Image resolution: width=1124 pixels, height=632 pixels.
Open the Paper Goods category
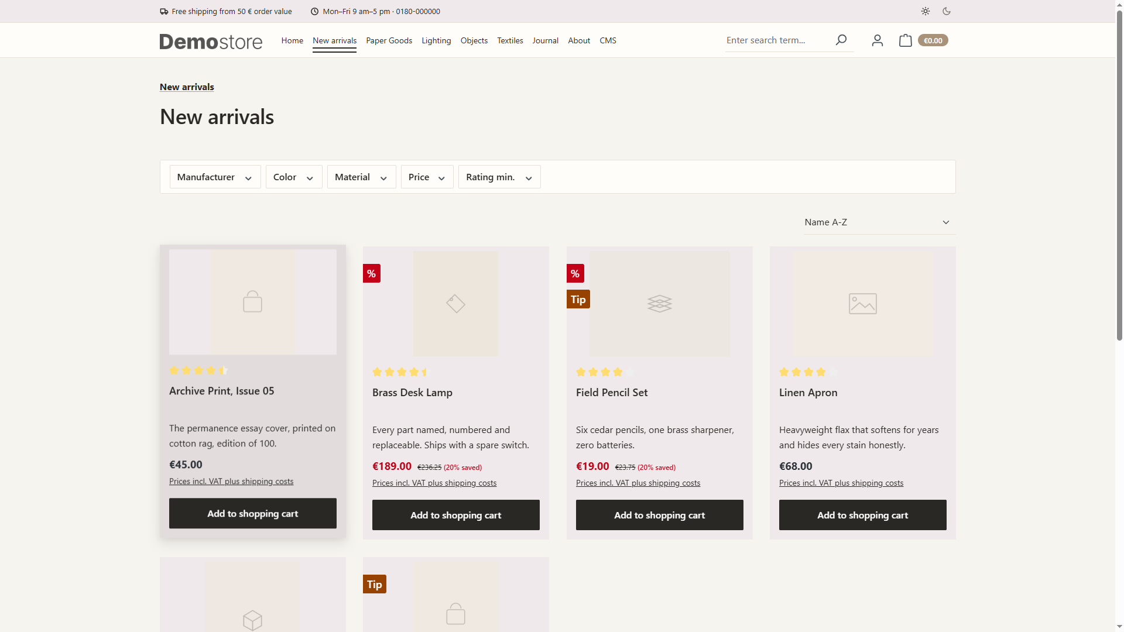point(389,40)
